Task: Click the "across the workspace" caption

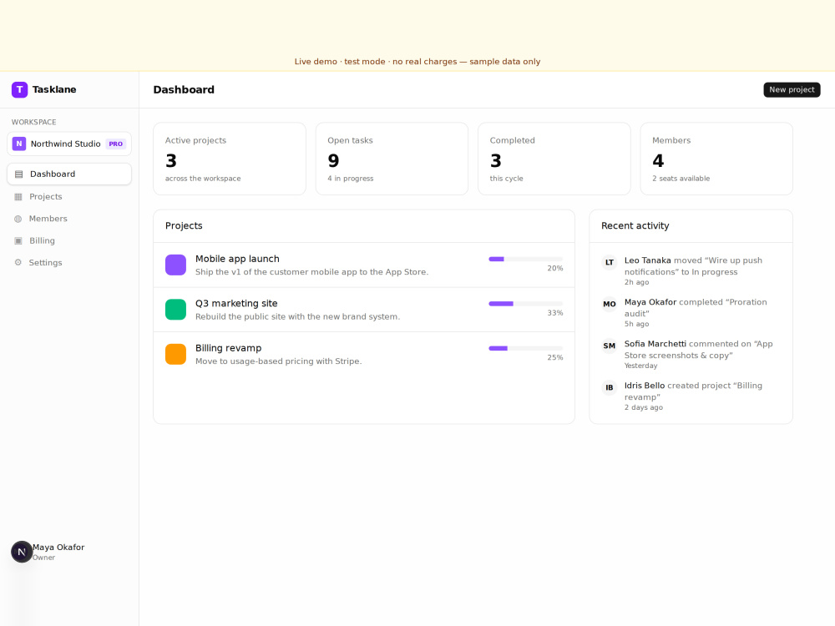Action: (x=203, y=179)
